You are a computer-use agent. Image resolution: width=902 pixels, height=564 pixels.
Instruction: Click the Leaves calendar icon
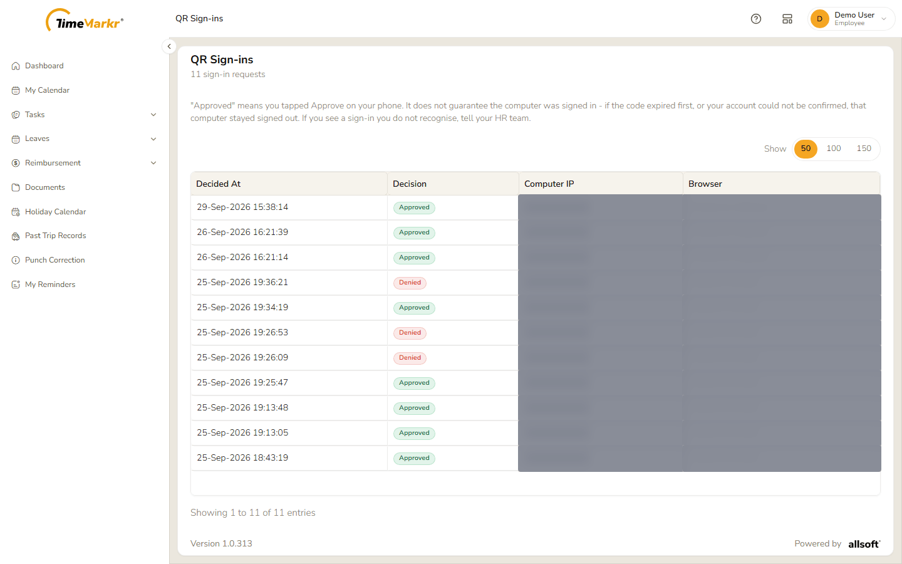point(16,139)
